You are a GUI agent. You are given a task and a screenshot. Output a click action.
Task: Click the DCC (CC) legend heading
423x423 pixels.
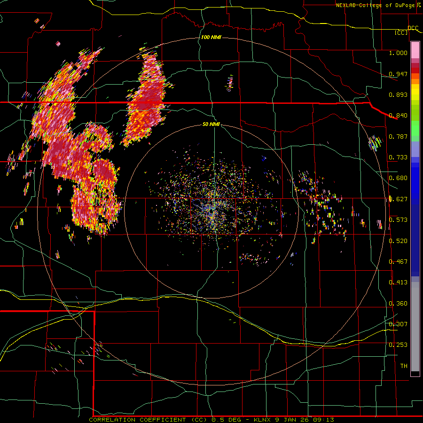[x=407, y=30]
